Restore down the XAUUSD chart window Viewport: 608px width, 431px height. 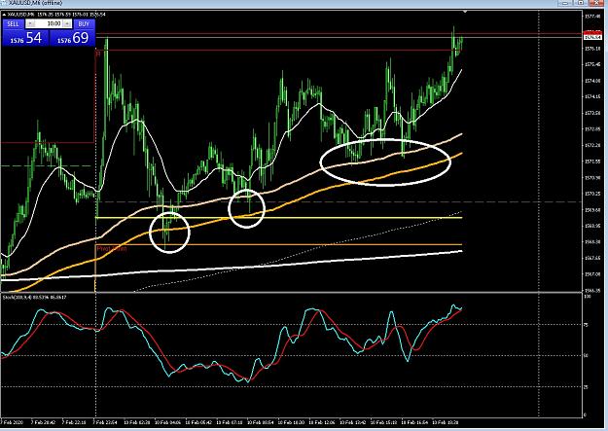[x=581, y=3]
